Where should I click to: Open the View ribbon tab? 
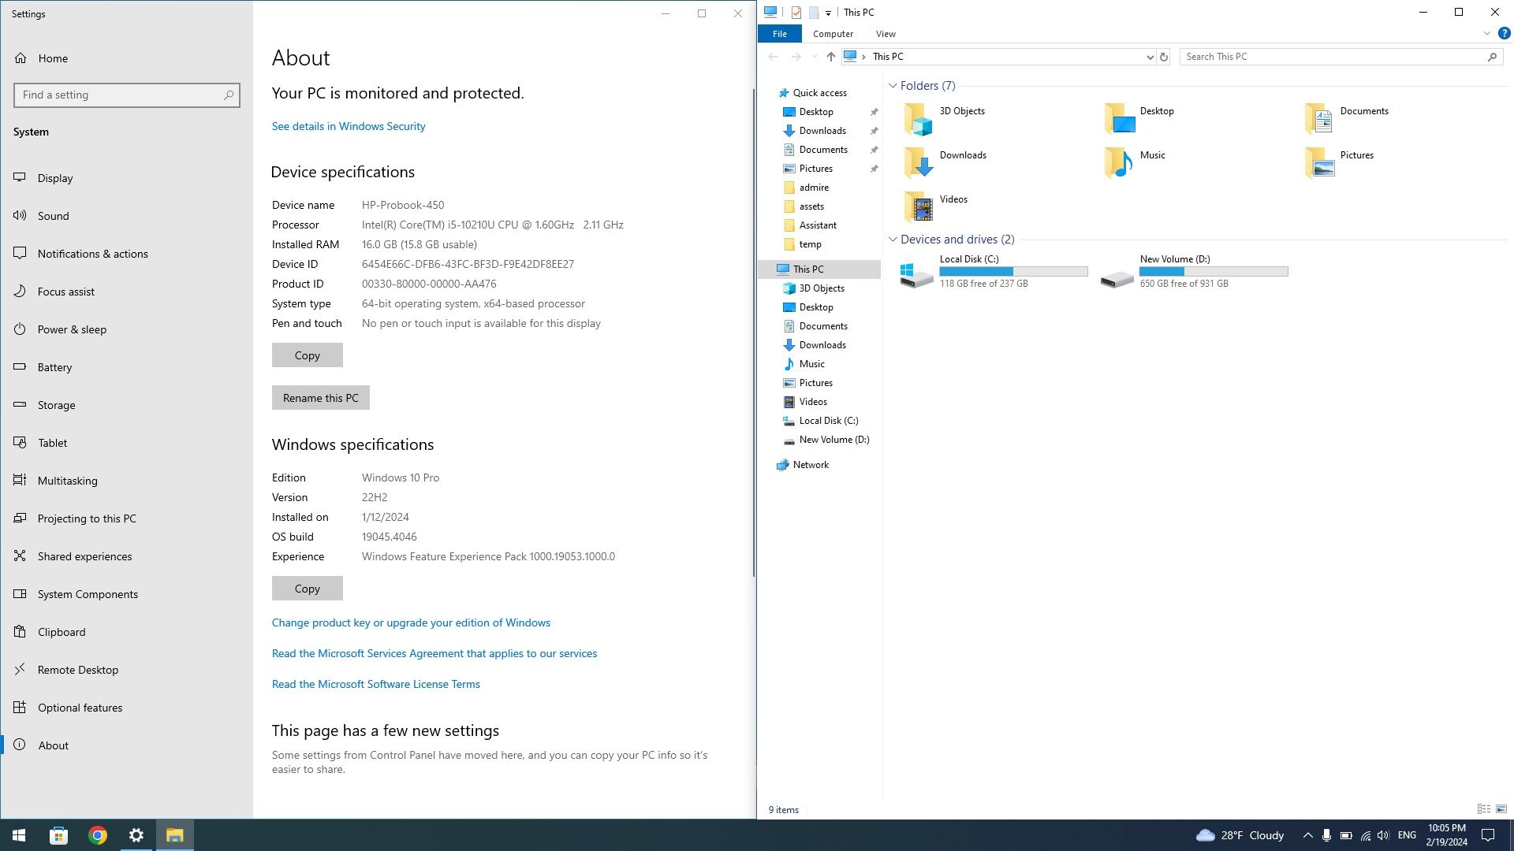pos(886,34)
